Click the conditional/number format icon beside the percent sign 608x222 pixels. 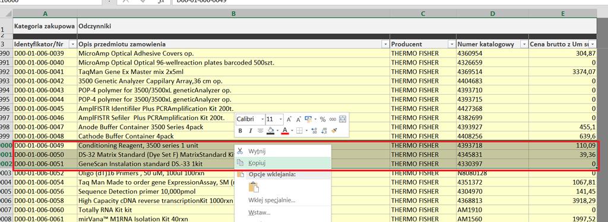click(x=309, y=119)
